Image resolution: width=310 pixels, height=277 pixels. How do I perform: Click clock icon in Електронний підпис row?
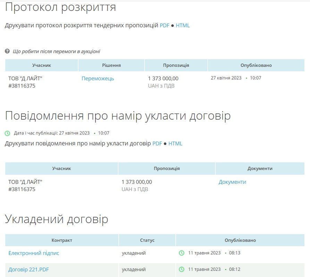[182, 253]
